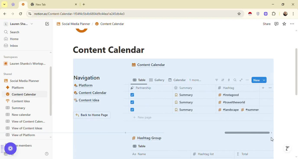The height and width of the screenshot is (159, 298).
Task: Add a new property with plus icon
Action: (x=263, y=88)
